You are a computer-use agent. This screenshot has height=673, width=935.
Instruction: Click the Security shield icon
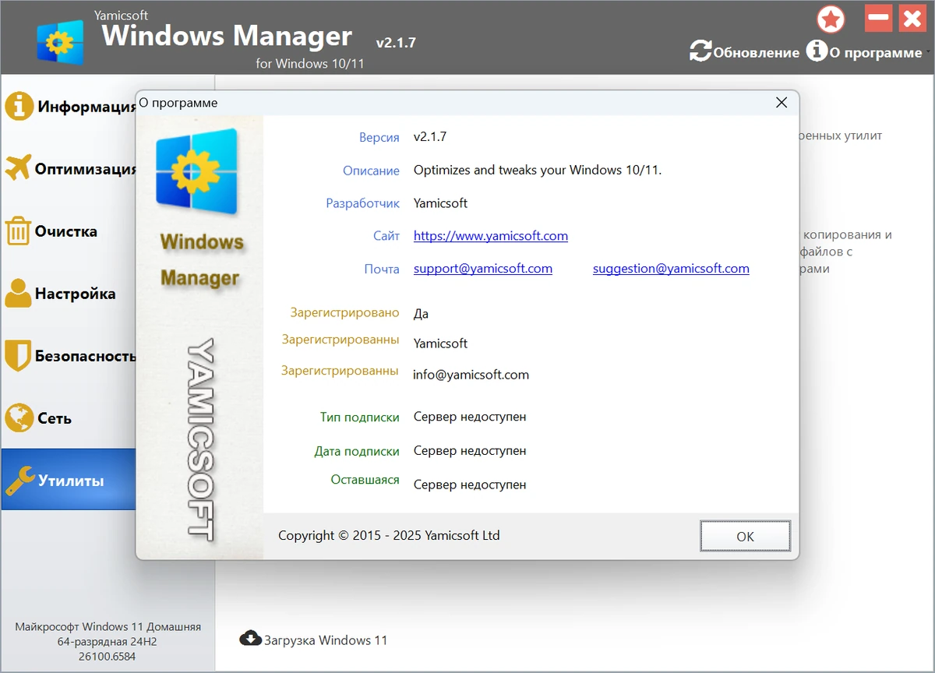(x=18, y=356)
